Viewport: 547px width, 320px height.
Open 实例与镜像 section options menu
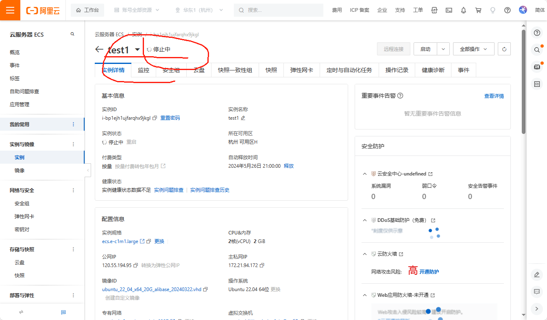[73, 144]
